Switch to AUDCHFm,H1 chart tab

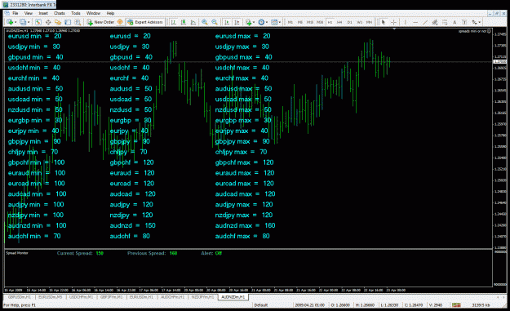(172, 297)
